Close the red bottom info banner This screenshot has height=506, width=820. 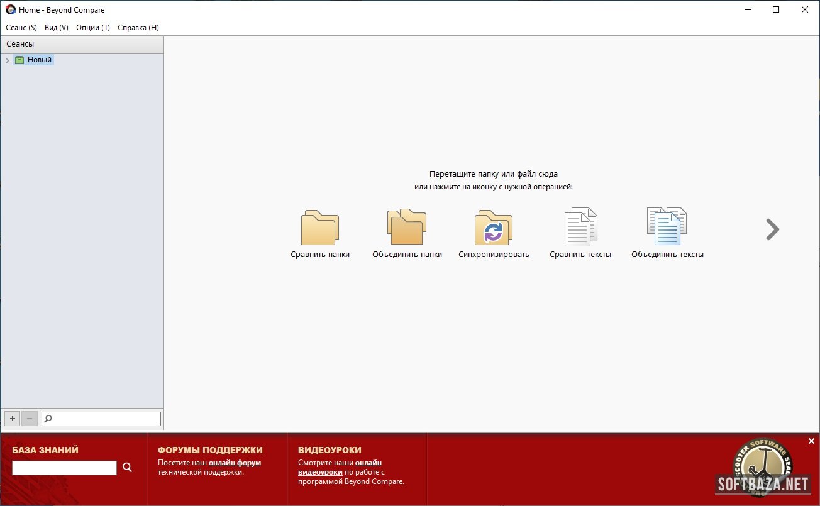click(811, 441)
